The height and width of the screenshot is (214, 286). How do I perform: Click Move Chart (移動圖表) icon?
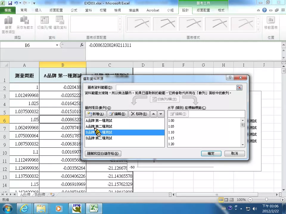[x=271, y=23]
